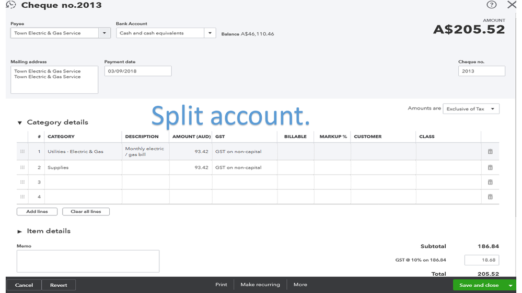The width and height of the screenshot is (522, 293).
Task: Click the DESCRIPTION column header
Action: [x=142, y=137]
